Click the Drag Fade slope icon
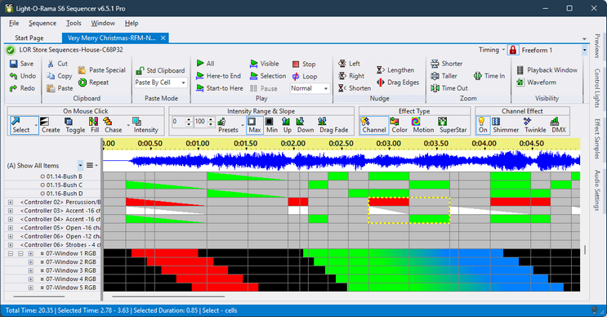The width and height of the screenshot is (607, 317). (333, 125)
